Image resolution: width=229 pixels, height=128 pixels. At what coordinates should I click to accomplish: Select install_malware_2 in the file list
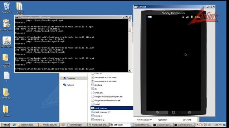100,112
